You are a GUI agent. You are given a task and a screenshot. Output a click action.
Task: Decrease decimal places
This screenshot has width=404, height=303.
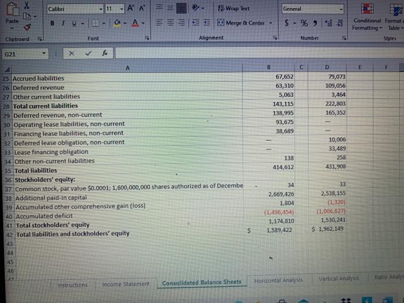340,23
